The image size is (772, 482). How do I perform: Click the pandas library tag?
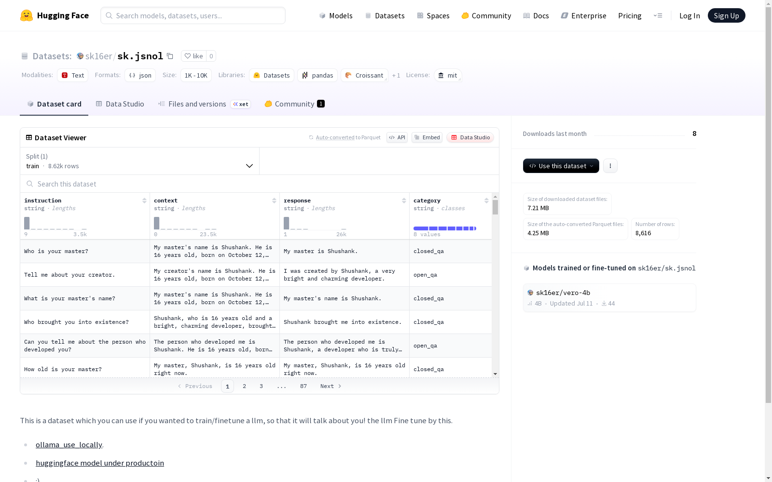[x=317, y=75]
